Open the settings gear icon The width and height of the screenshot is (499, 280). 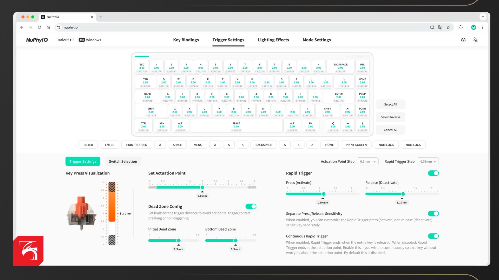click(463, 40)
